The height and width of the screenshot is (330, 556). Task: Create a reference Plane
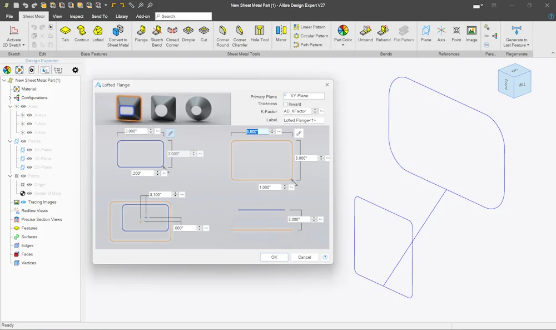point(426,34)
